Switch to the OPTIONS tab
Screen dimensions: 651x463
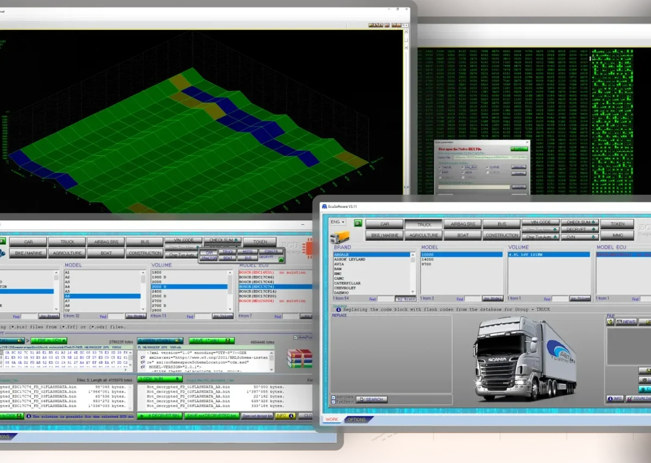(x=356, y=418)
